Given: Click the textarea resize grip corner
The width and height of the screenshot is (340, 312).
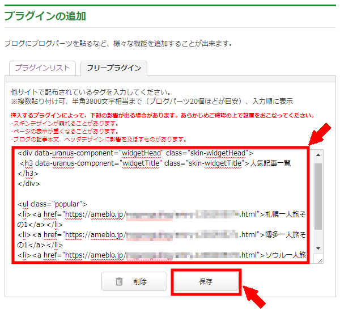Looking at the screenshot, I should (320, 260).
